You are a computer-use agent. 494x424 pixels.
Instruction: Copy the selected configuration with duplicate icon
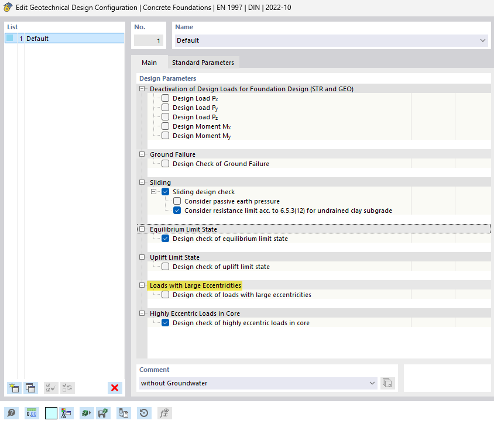(30, 388)
